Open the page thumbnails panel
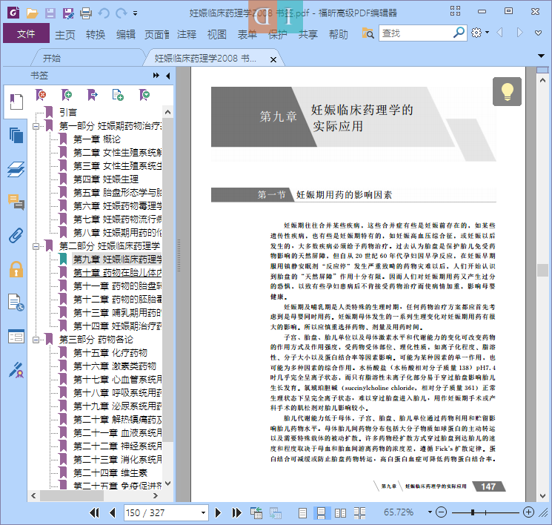This screenshot has width=552, height=525. click(x=16, y=135)
